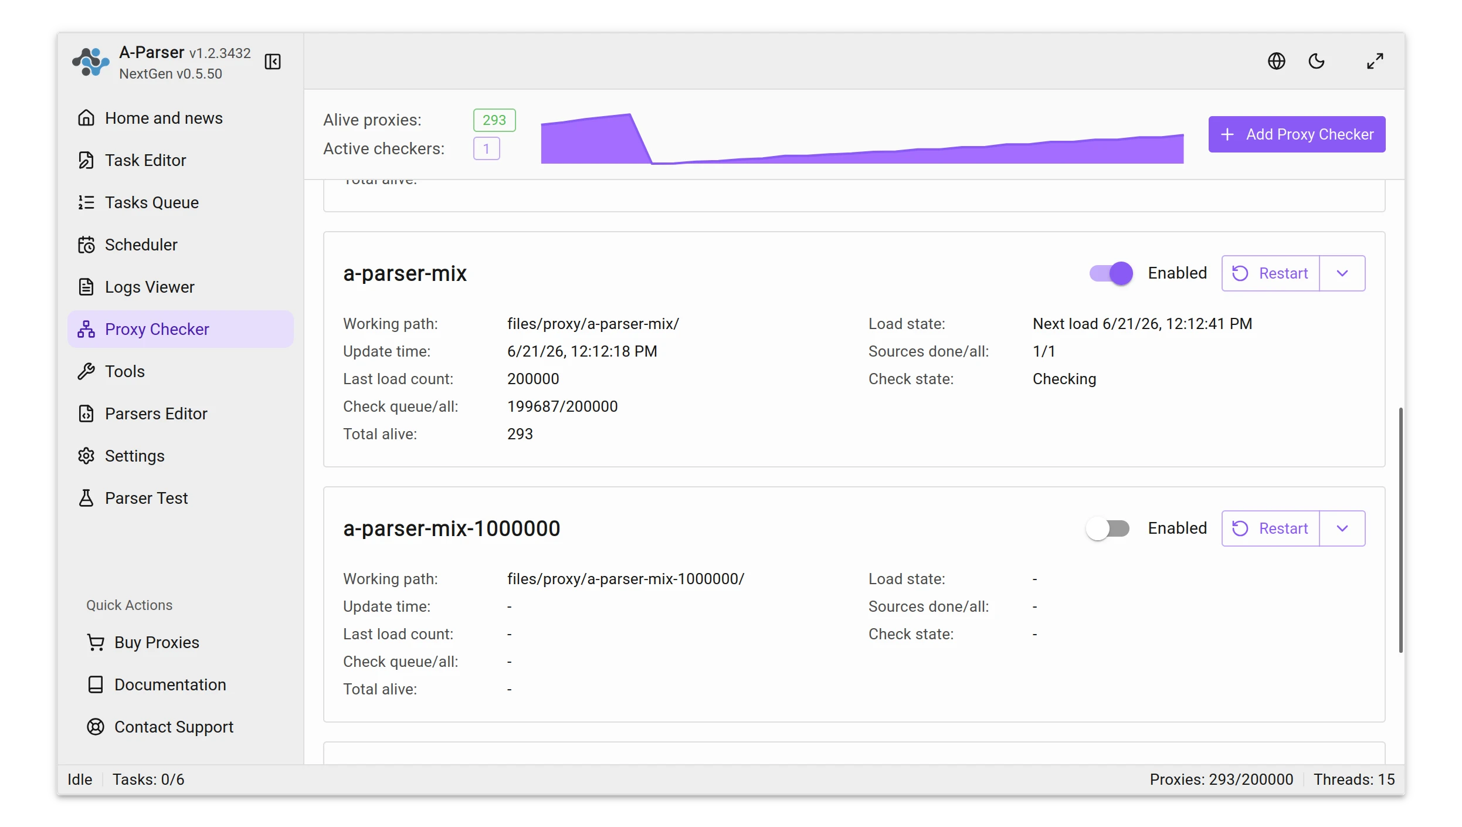Click plus icon in Add Proxy Checker
1462x827 pixels.
(1227, 134)
